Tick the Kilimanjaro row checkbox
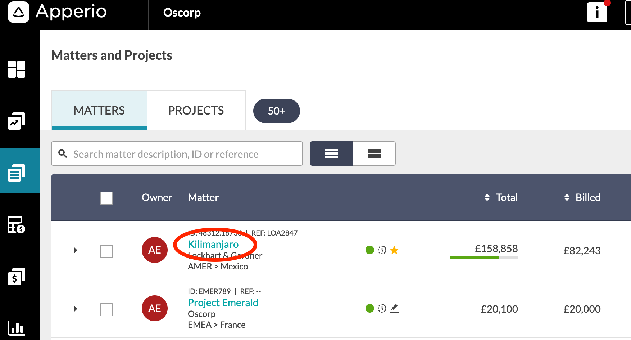 pyautogui.click(x=106, y=251)
